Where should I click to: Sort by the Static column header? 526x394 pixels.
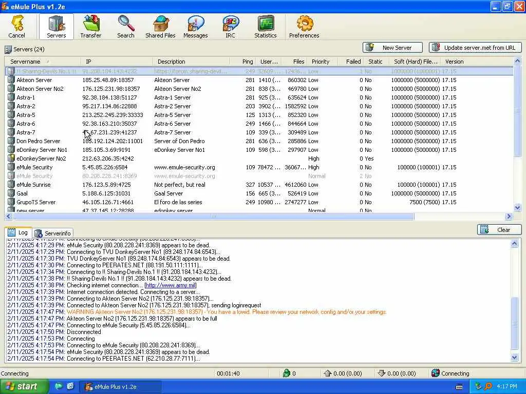pyautogui.click(x=375, y=62)
